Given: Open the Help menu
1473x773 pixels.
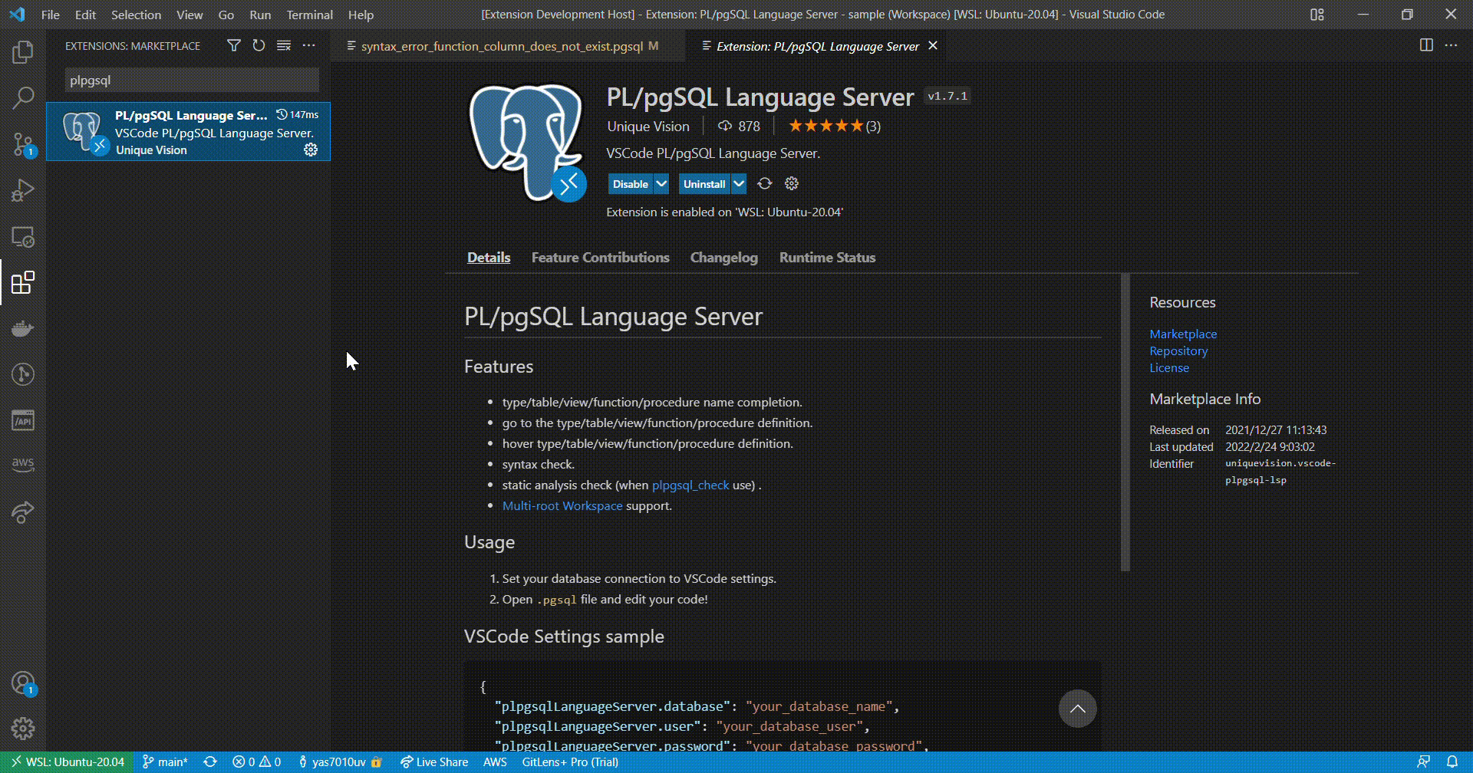Looking at the screenshot, I should [x=361, y=15].
